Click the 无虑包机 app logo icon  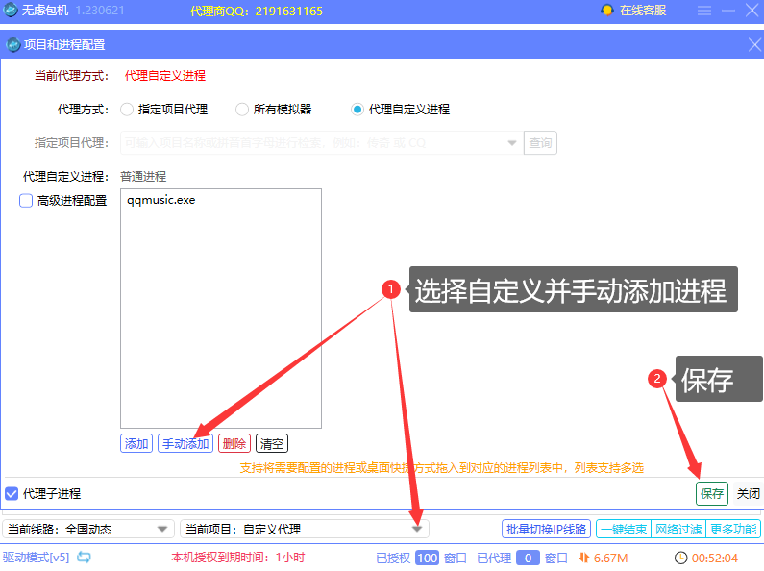[11, 10]
